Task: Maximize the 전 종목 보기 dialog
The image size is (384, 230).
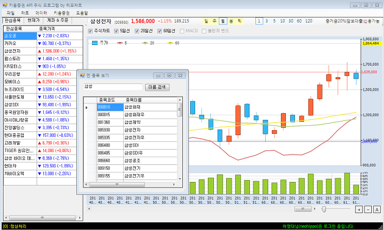Action: [169, 75]
